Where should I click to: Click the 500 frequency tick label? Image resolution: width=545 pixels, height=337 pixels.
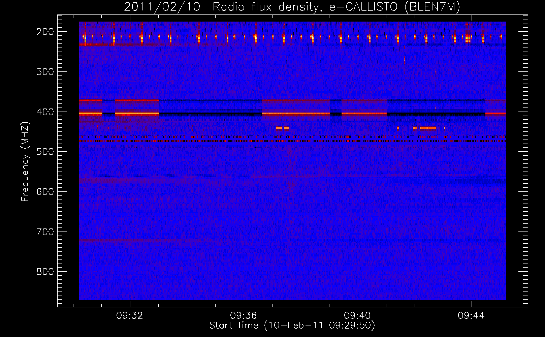45,152
